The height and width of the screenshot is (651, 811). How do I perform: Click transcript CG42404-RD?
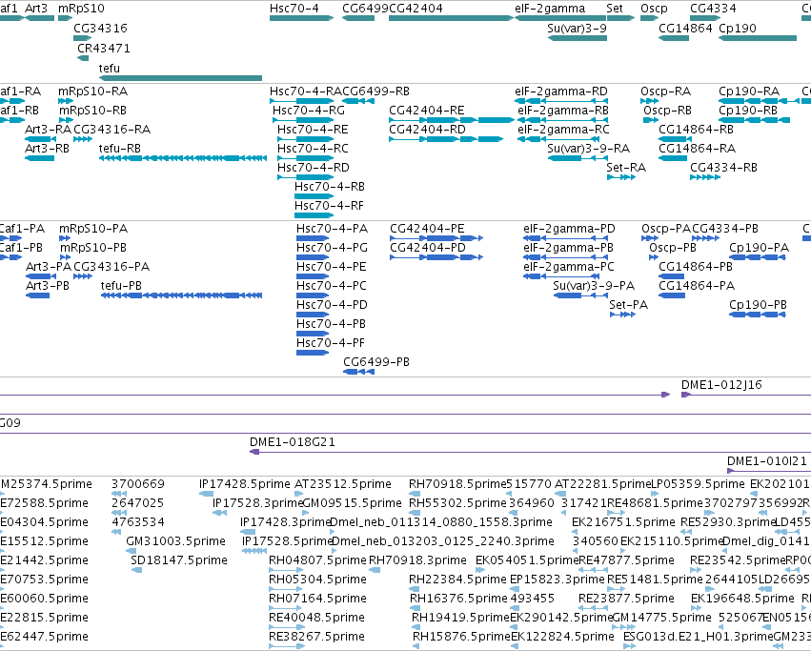446,139
